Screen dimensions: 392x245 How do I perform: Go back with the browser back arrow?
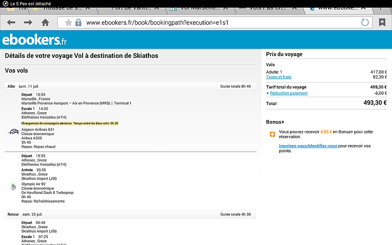11,23
